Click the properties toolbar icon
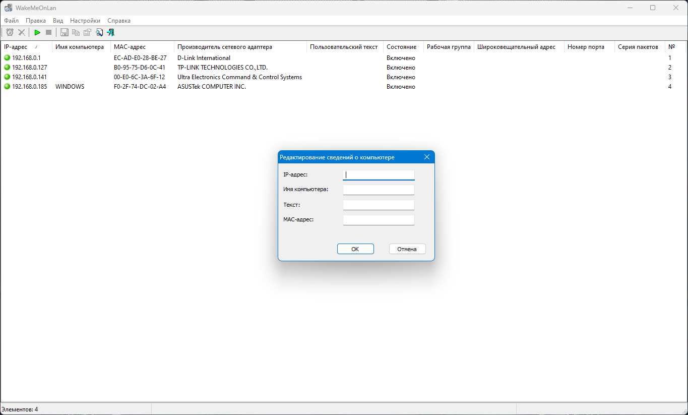Screen dimensions: 688x415 click(87, 32)
